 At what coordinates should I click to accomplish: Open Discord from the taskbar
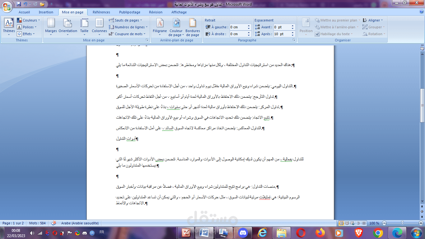click(x=243, y=233)
